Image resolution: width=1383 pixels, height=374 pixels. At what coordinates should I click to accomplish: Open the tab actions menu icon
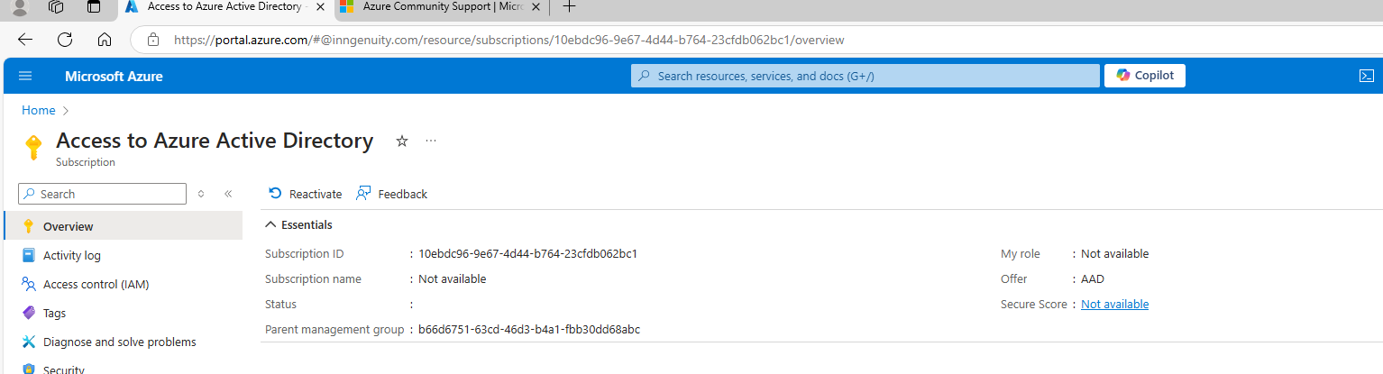tap(94, 7)
